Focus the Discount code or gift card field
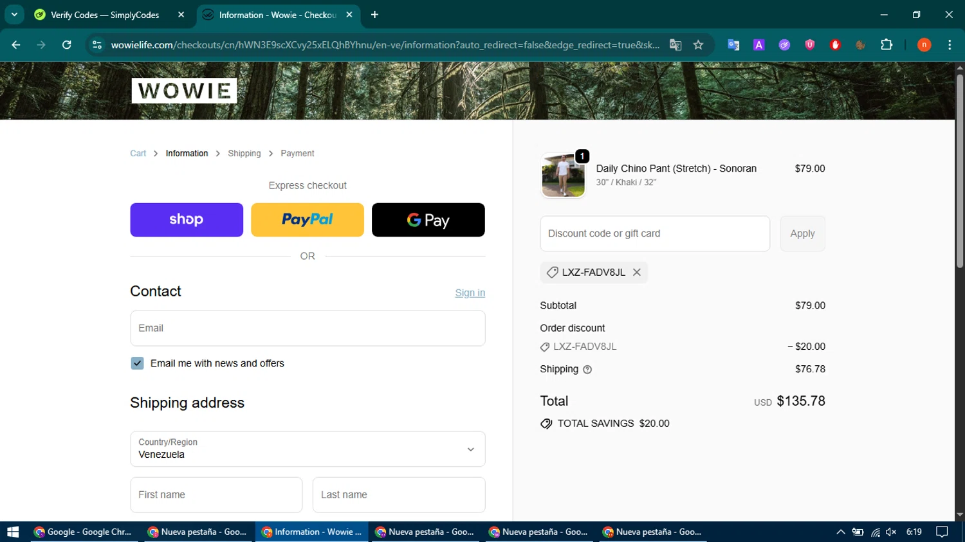Screen dimensions: 965x542 pyautogui.click(x=655, y=234)
